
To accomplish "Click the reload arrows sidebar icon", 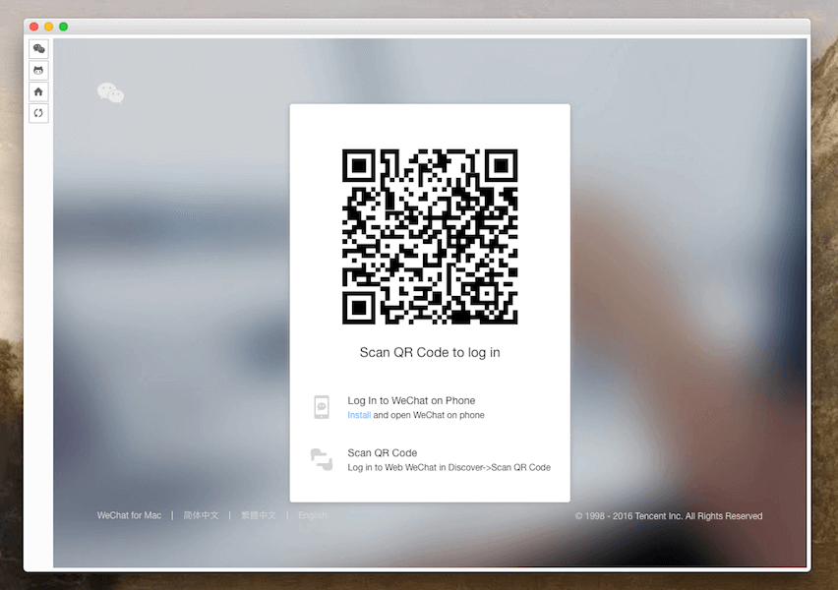I will [38, 113].
